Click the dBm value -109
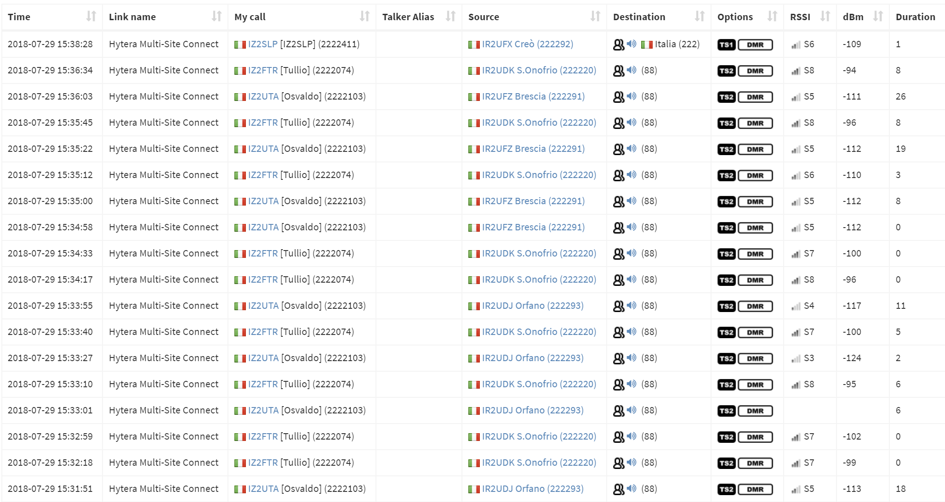Screen dimensions: 945x502 852,44
